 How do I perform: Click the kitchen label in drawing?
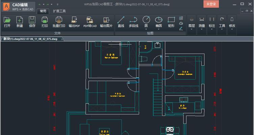coord(182,108)
